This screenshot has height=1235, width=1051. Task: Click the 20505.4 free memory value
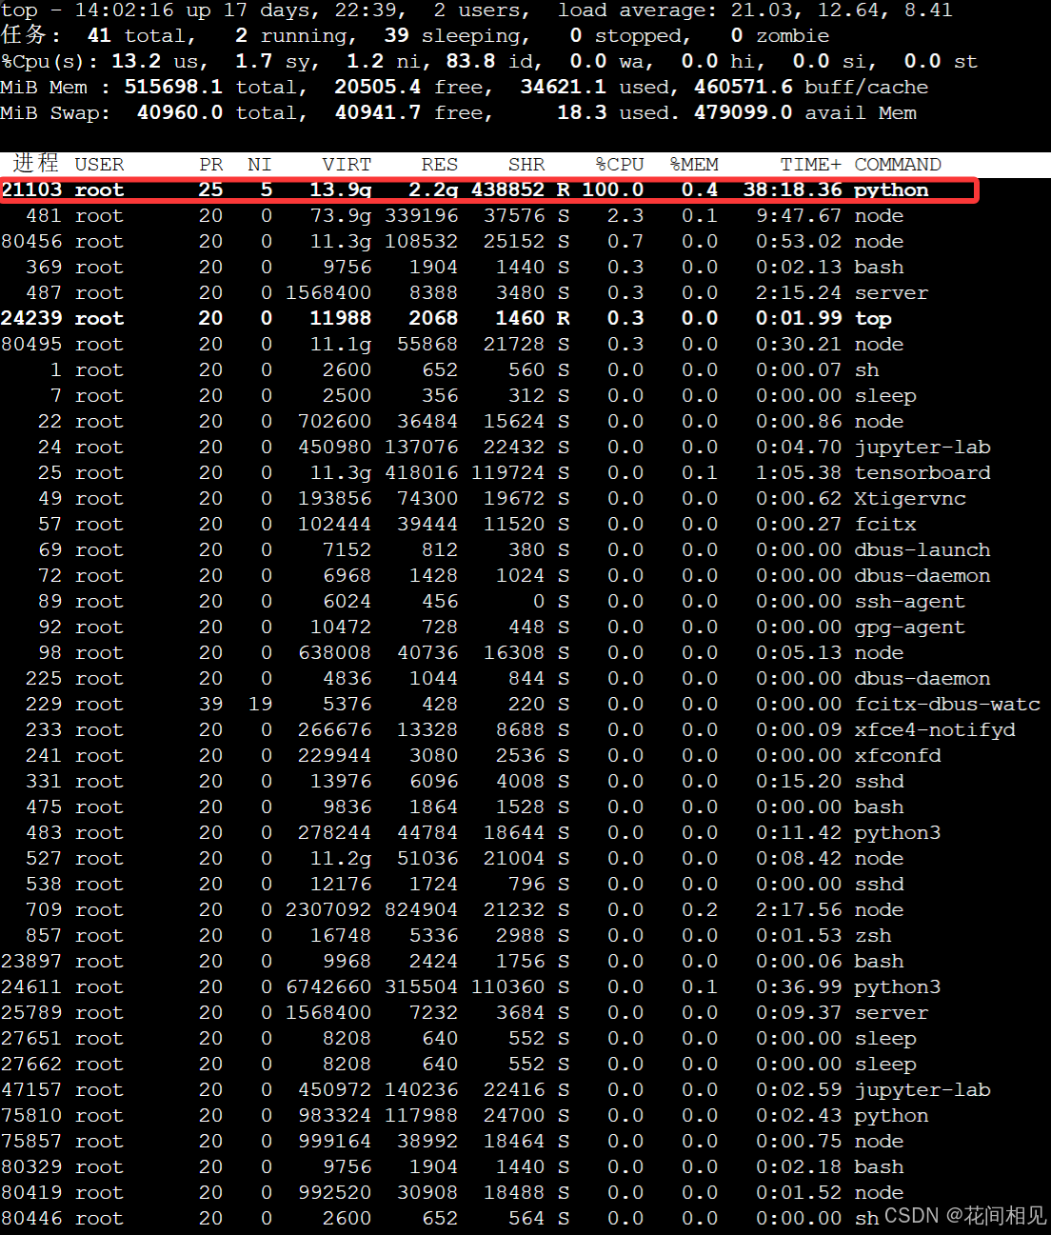coord(377,87)
